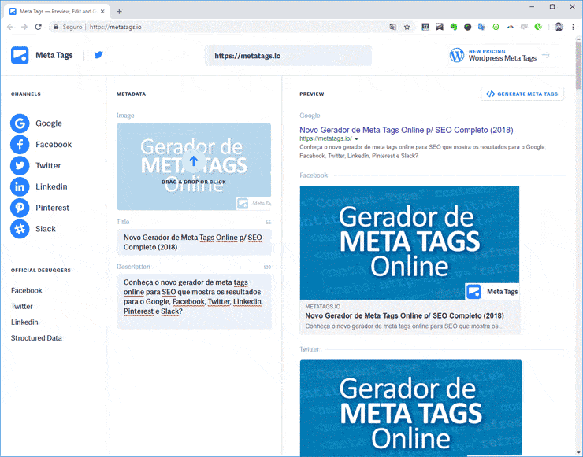Click the Google Translate extension icon
This screenshot has width=583, height=457.
tap(481, 27)
